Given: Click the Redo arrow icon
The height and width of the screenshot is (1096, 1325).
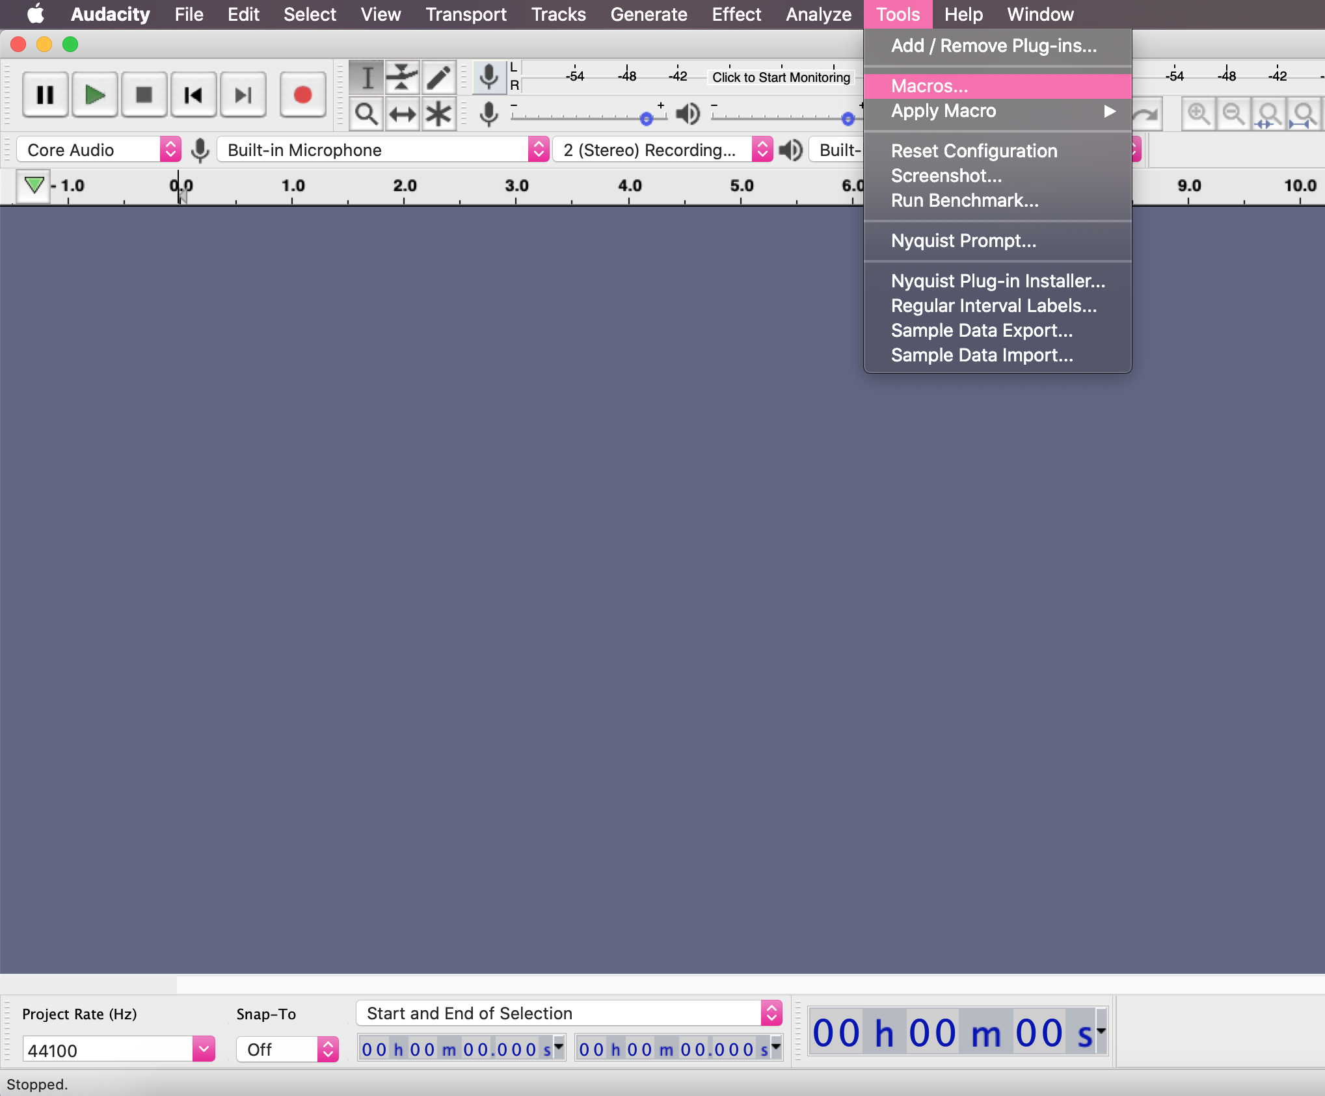Looking at the screenshot, I should (1145, 113).
